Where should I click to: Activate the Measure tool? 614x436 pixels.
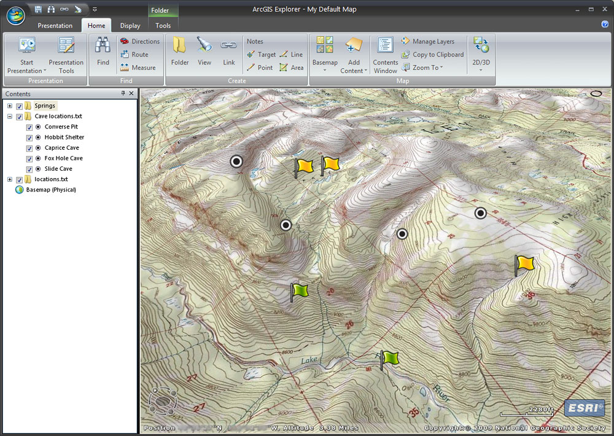click(138, 68)
